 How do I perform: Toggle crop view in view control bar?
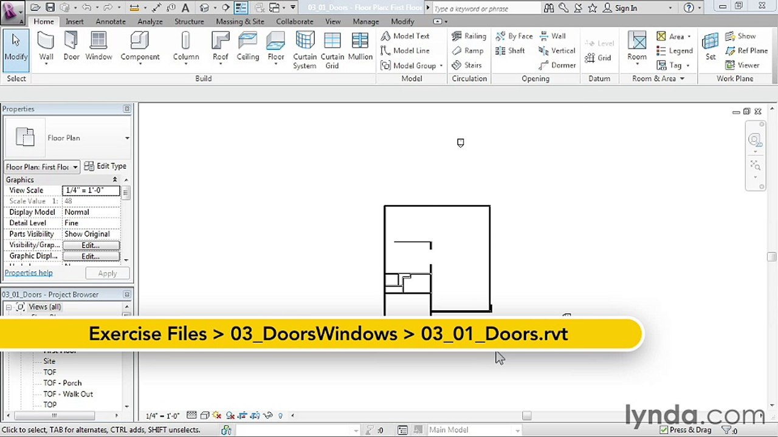(243, 416)
